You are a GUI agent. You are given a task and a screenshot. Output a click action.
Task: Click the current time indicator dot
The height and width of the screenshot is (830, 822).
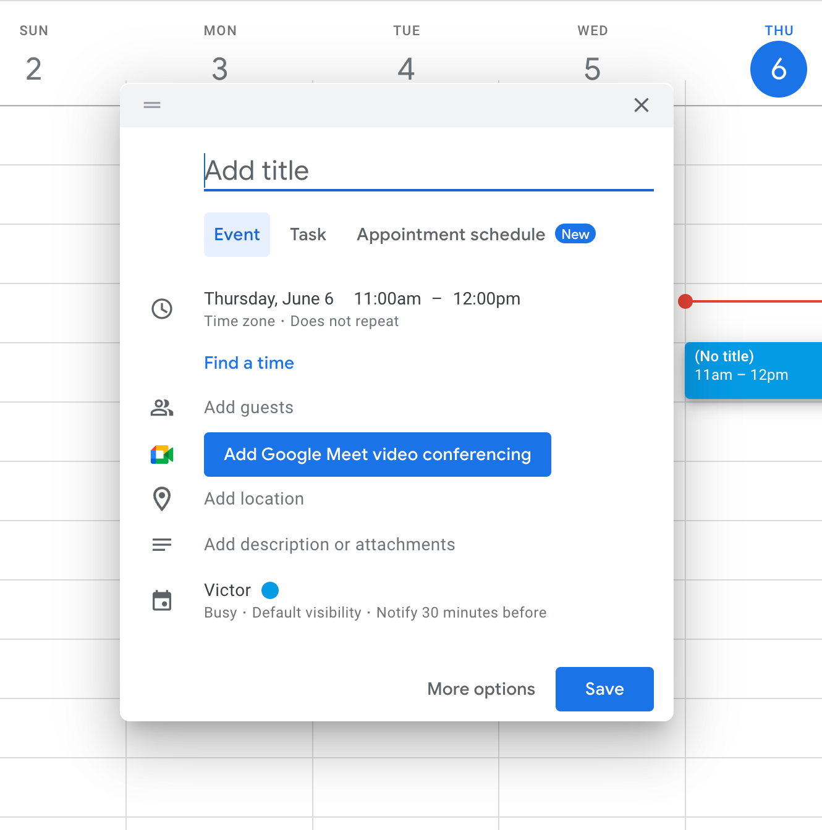(685, 301)
